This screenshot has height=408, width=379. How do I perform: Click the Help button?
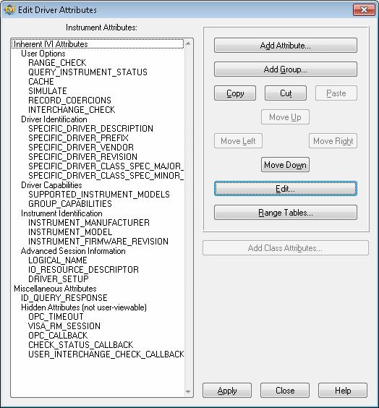click(343, 391)
